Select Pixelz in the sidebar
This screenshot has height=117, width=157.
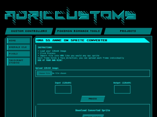18,54
